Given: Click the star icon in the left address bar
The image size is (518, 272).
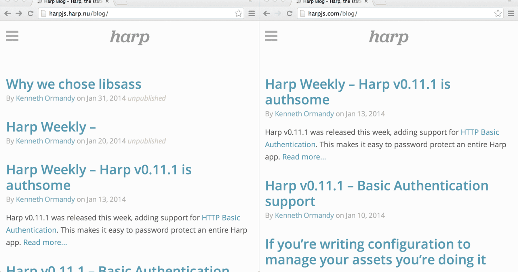Looking at the screenshot, I should (x=239, y=13).
